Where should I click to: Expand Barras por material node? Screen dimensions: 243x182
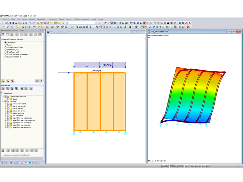coord(5,104)
